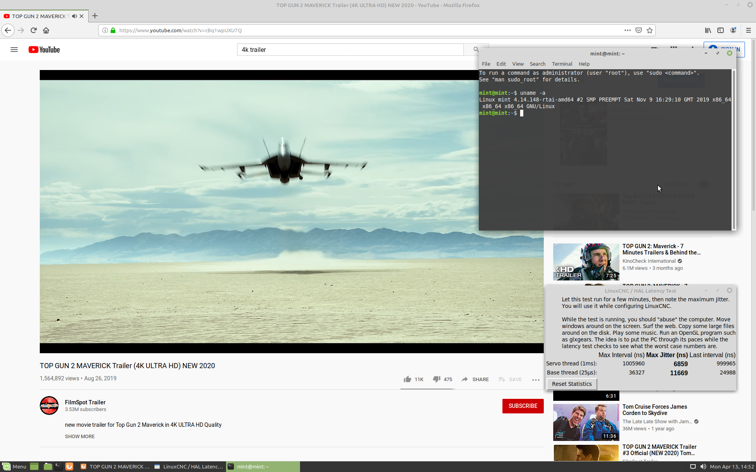The image size is (756, 472).
Task: Open page actions three-dot menu in URL bar
Action: pos(627,30)
